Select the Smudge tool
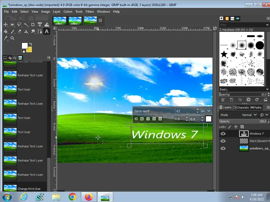 pos(33,32)
